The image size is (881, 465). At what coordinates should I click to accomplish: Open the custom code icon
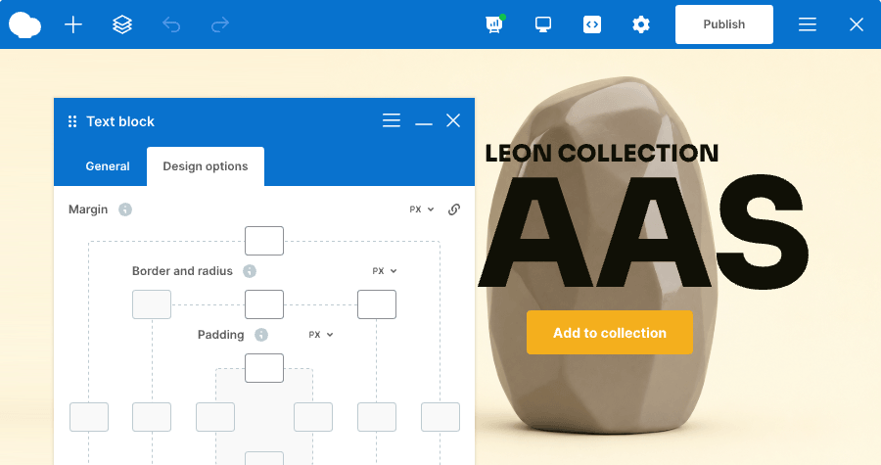pos(591,24)
